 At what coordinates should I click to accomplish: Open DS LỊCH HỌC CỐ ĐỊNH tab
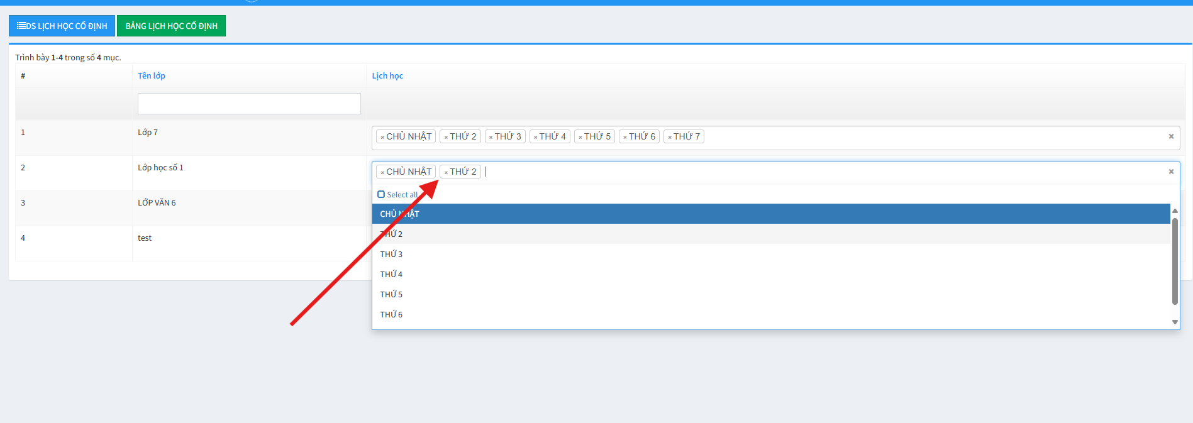pyautogui.click(x=62, y=26)
